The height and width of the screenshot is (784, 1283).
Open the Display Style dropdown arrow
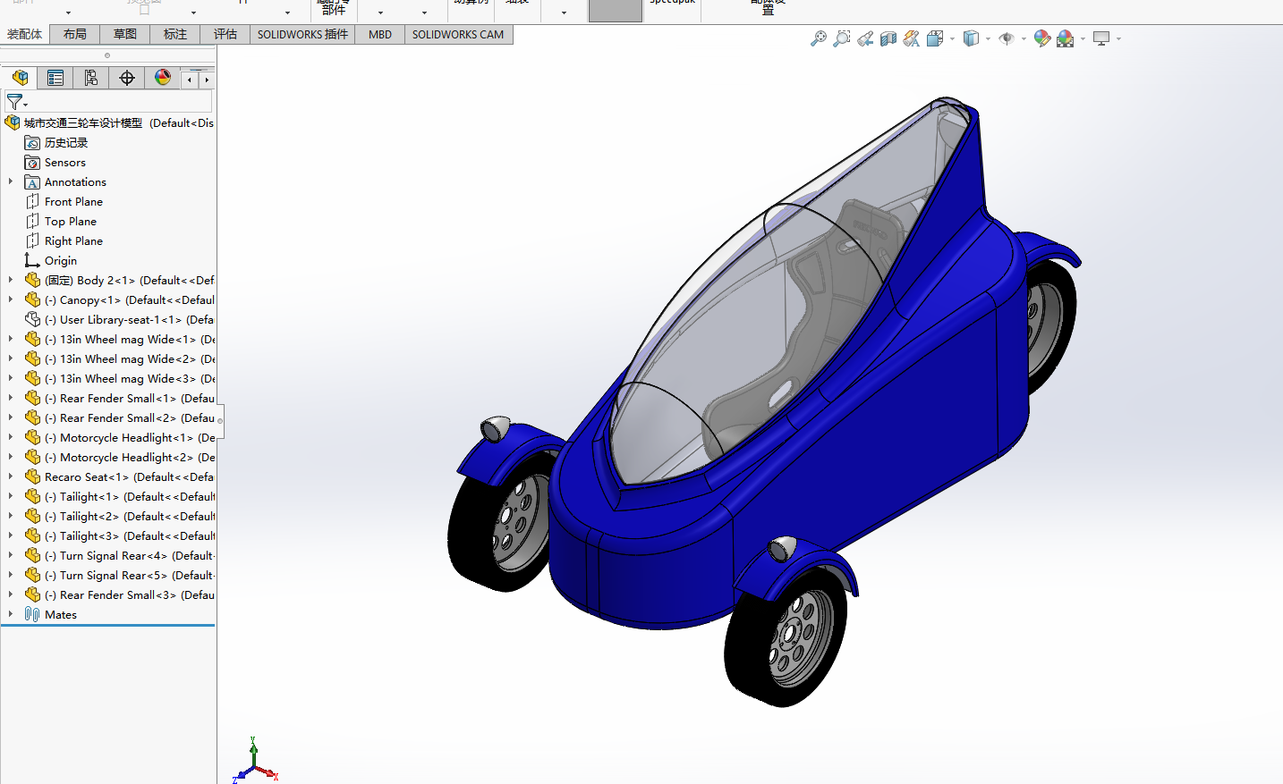click(988, 38)
